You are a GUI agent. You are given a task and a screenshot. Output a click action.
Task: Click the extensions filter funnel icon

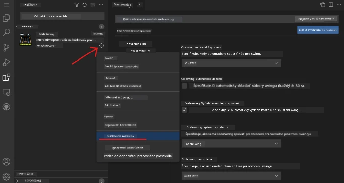pos(77,5)
